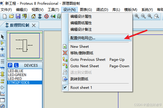Click the Close Project door icon
163x108 pixels.
click(25, 16)
